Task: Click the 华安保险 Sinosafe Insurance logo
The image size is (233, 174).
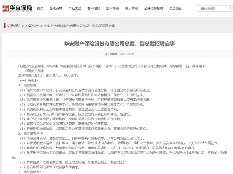Action: click(x=17, y=8)
